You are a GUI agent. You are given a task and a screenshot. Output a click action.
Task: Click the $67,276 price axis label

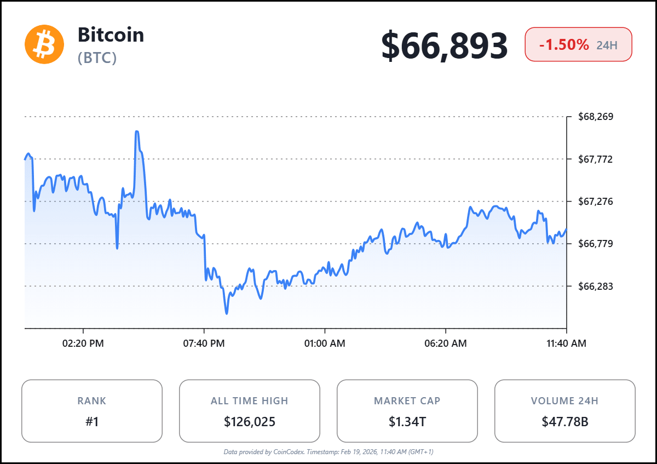pyautogui.click(x=596, y=202)
